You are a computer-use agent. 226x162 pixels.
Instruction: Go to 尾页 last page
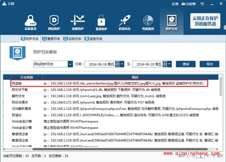tap(219, 156)
